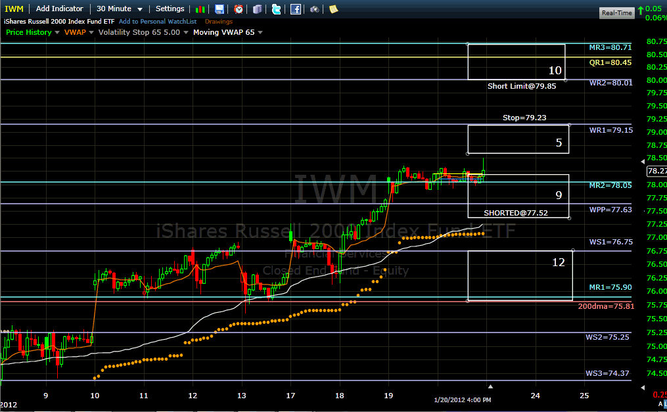Open the Settings menu
667x412 pixels.
click(170, 9)
